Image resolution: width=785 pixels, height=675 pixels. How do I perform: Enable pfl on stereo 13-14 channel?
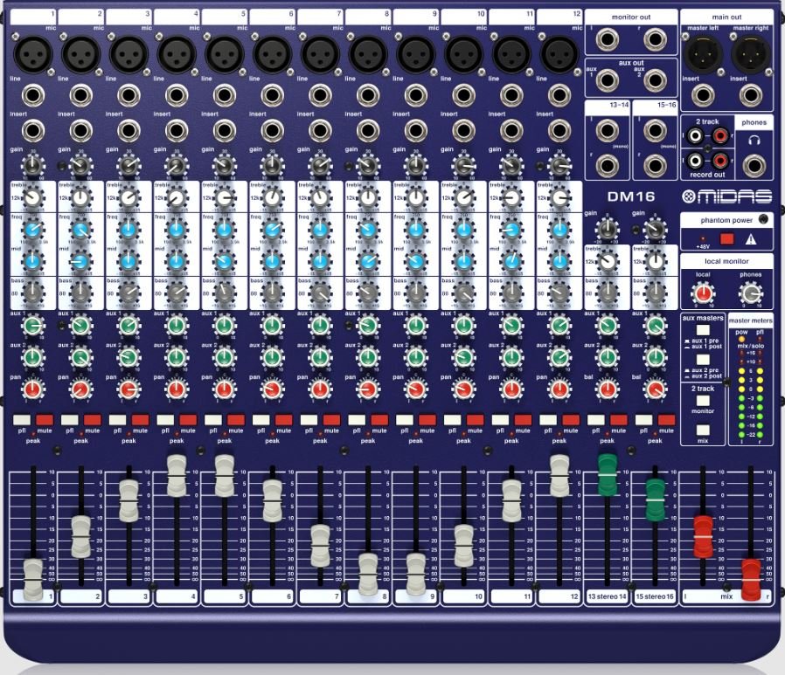(596, 419)
